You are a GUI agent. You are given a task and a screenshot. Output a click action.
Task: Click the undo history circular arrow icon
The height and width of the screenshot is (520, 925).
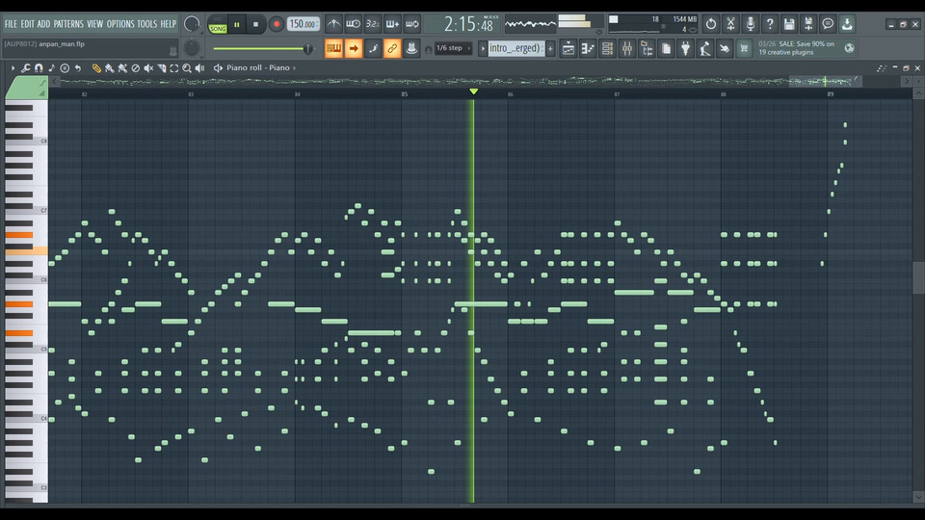pos(711,24)
